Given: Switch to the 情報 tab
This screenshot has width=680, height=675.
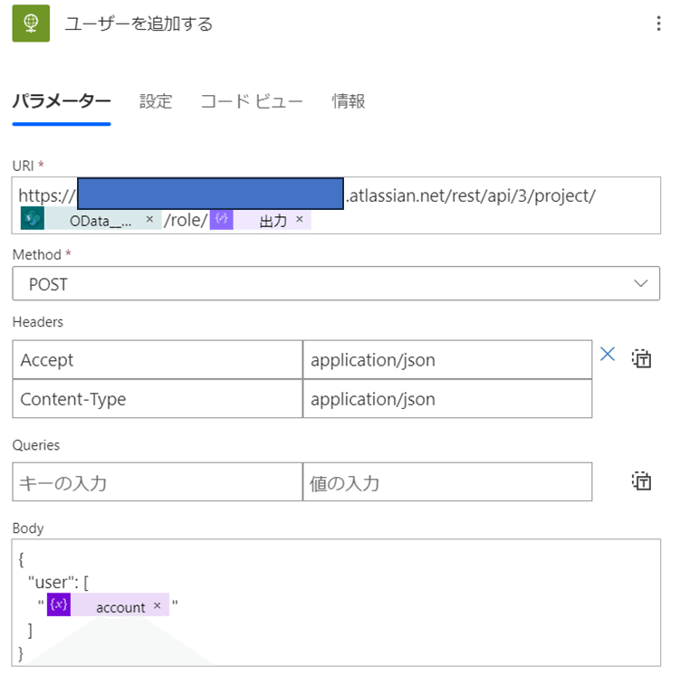Looking at the screenshot, I should click(x=349, y=101).
